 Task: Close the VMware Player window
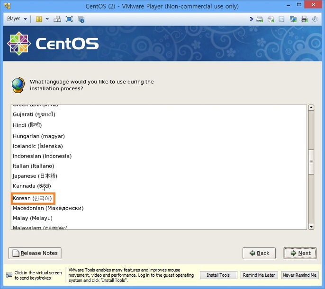pyautogui.click(x=313, y=5)
